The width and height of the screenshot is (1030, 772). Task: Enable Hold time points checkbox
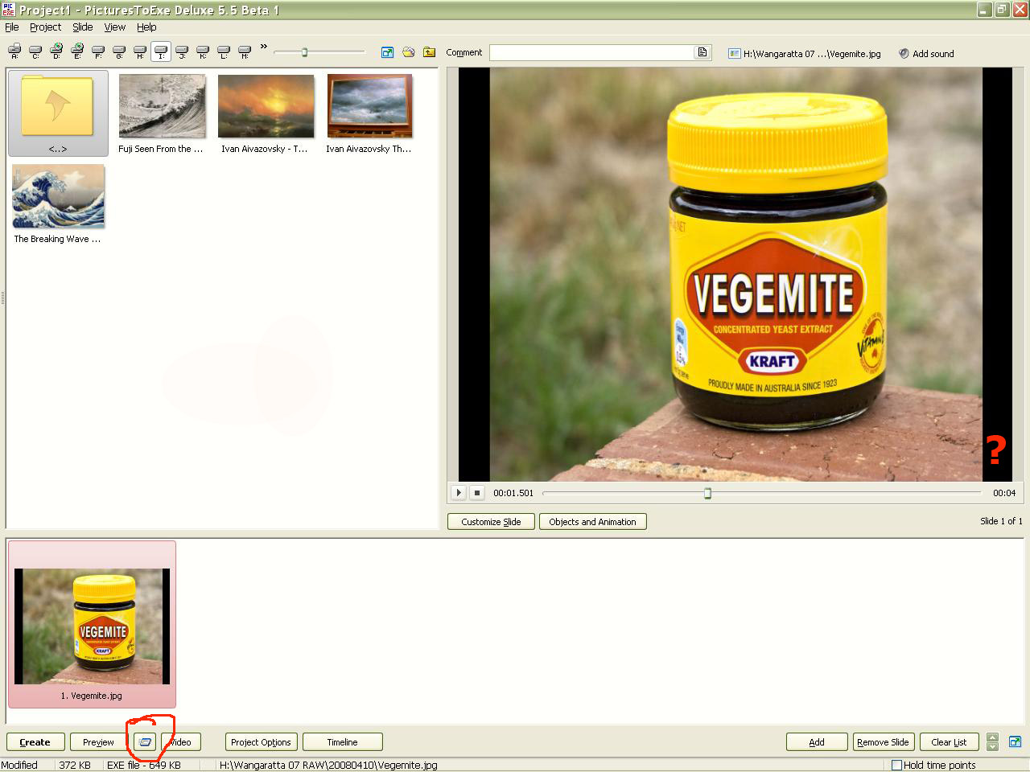click(x=896, y=766)
